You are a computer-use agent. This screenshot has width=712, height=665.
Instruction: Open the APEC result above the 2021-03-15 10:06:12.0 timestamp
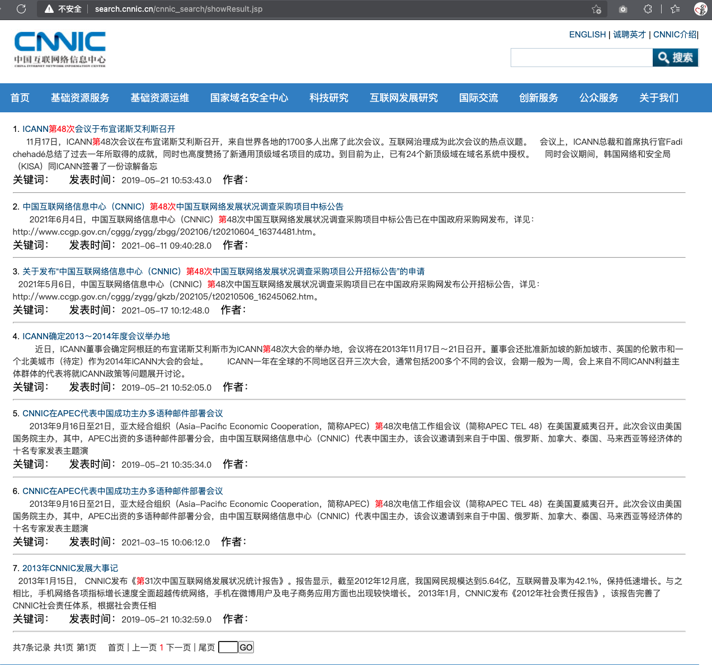[x=122, y=491]
